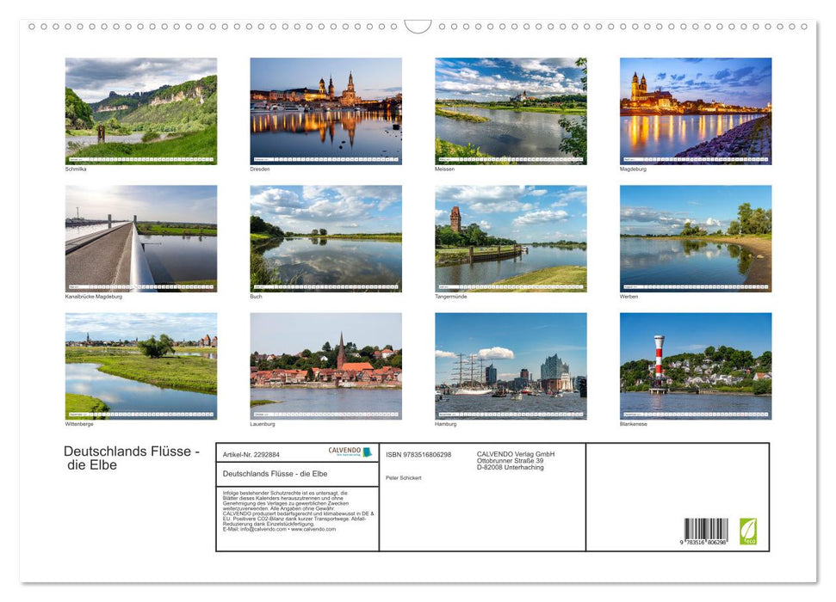The height and width of the screenshot is (602, 836).
Task: Click the 'Lauenburg' caption
Action: 263,424
